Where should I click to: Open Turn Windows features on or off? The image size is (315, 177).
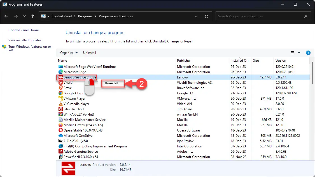30,49
